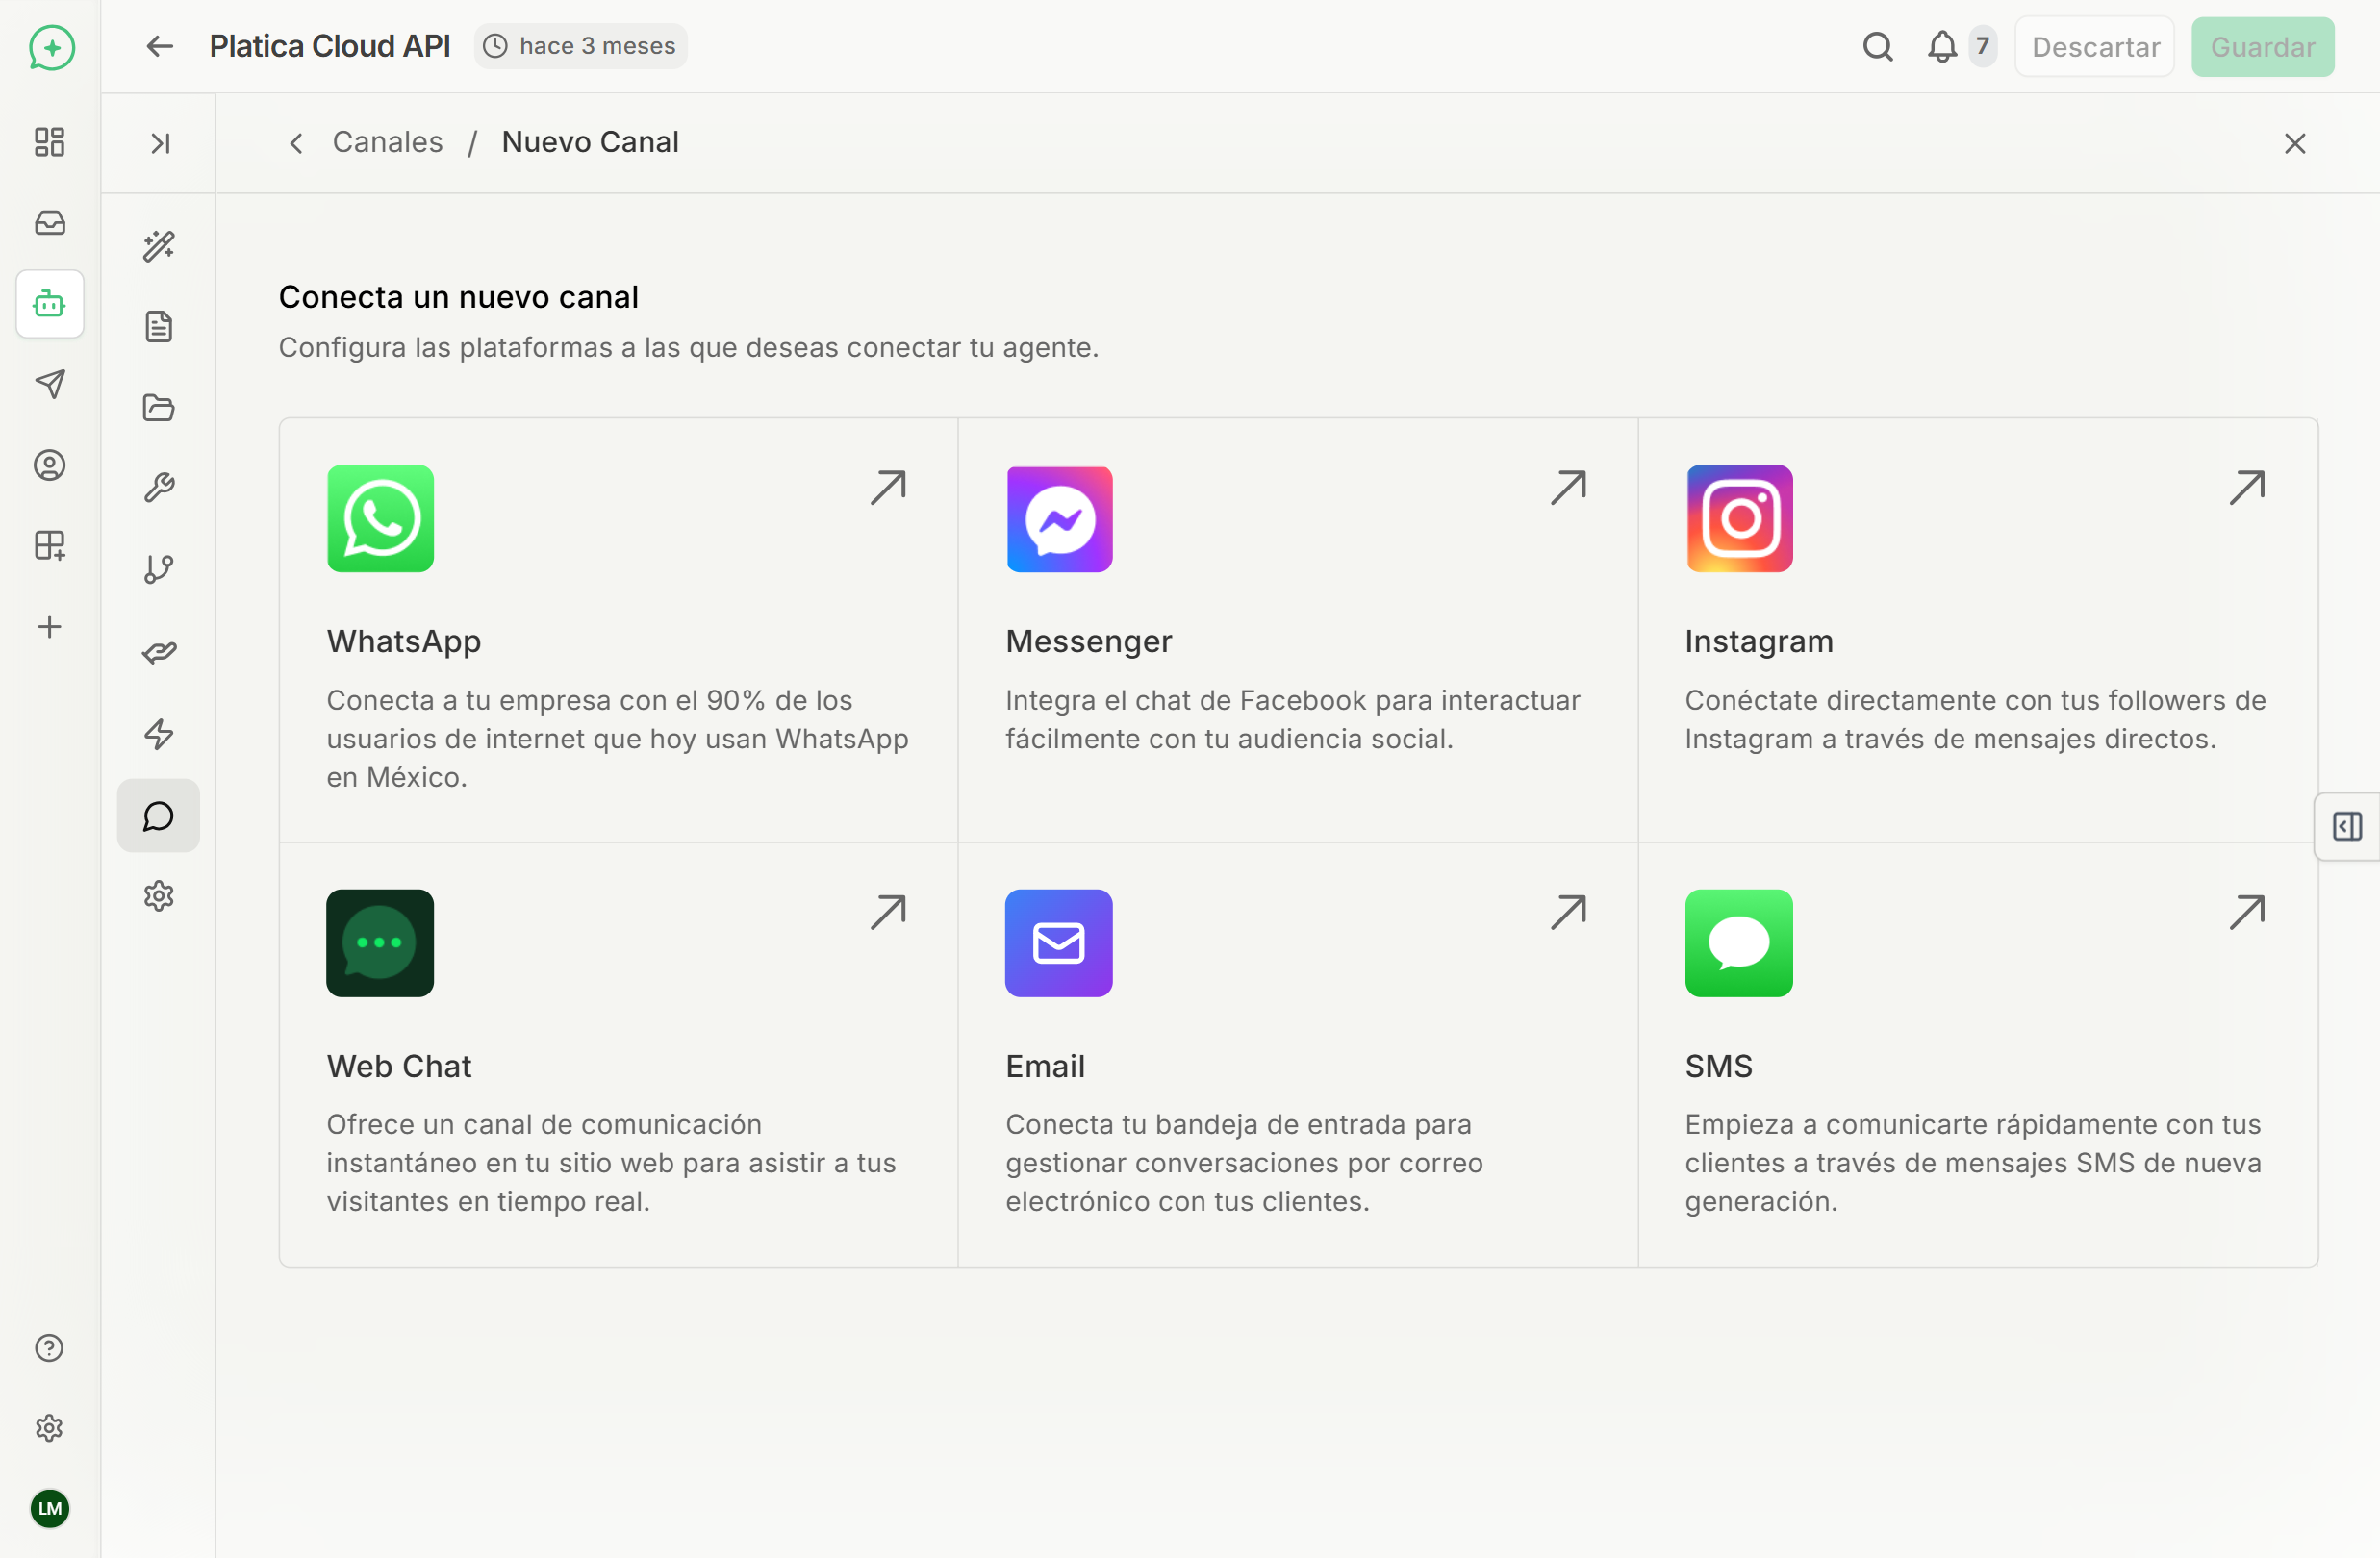Open the inbox icon in left sidebar
Screen dimensions: 2380x1558
[x=49, y=222]
